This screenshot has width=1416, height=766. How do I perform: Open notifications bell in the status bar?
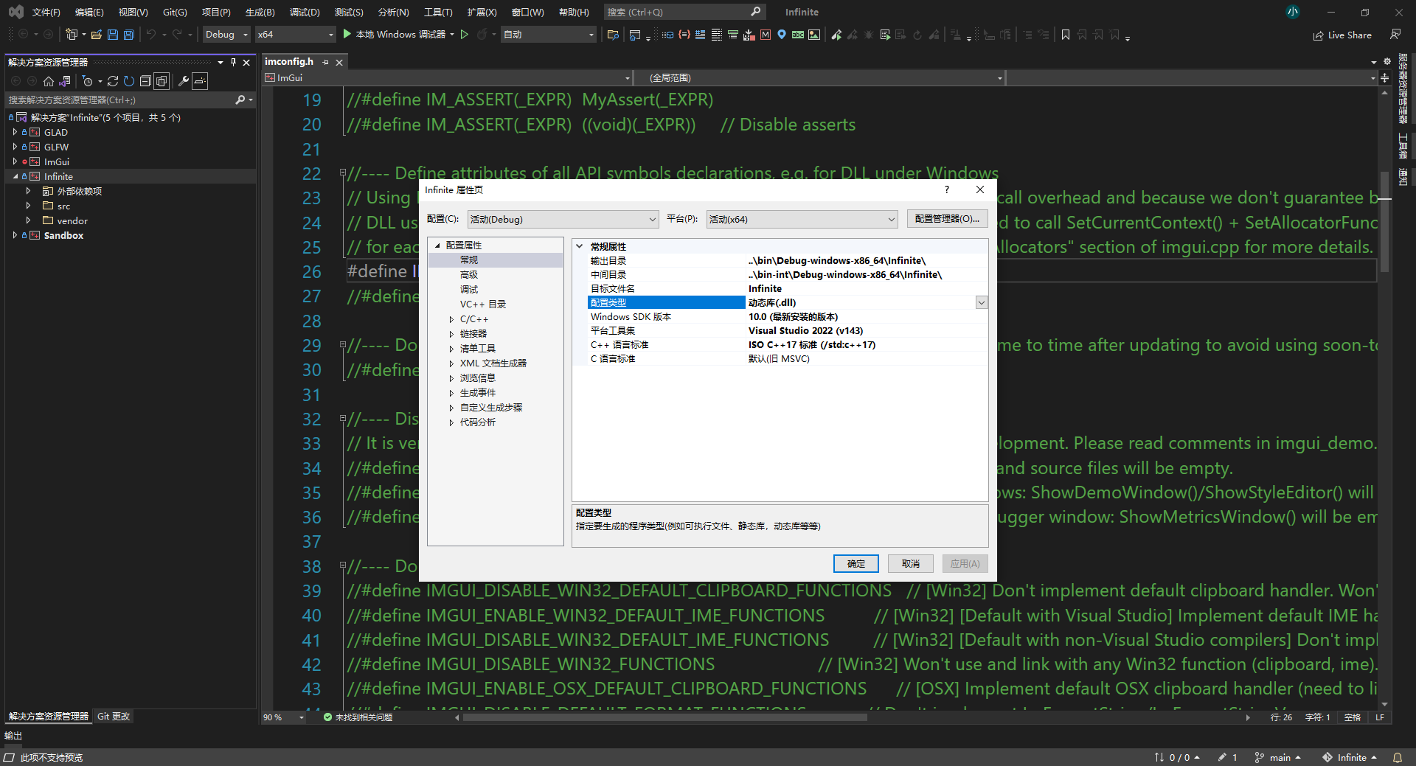(x=1397, y=757)
